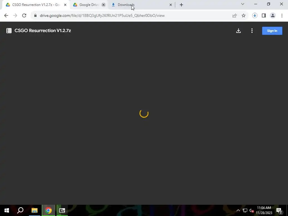Expand the tab search dropdown
The width and height of the screenshot is (288, 216).
point(243,4)
